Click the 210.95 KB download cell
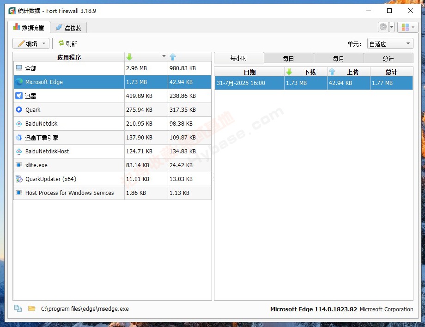Screen dimensions: 425x327 [x=146, y=123]
